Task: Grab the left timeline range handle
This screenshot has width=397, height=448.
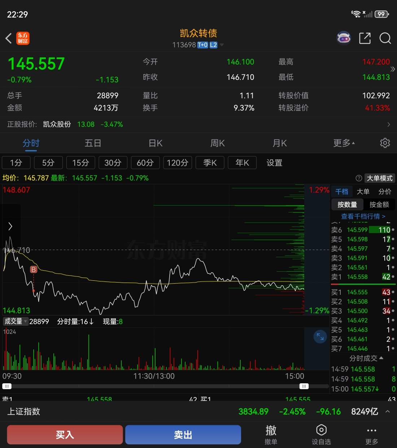Action: click(6, 386)
